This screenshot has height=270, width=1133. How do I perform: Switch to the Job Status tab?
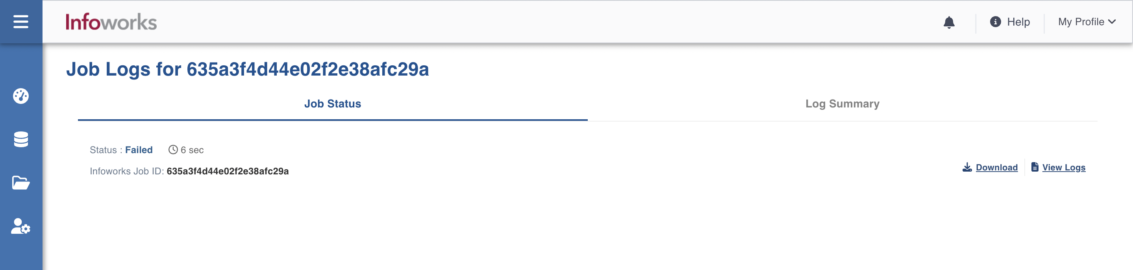pos(333,104)
